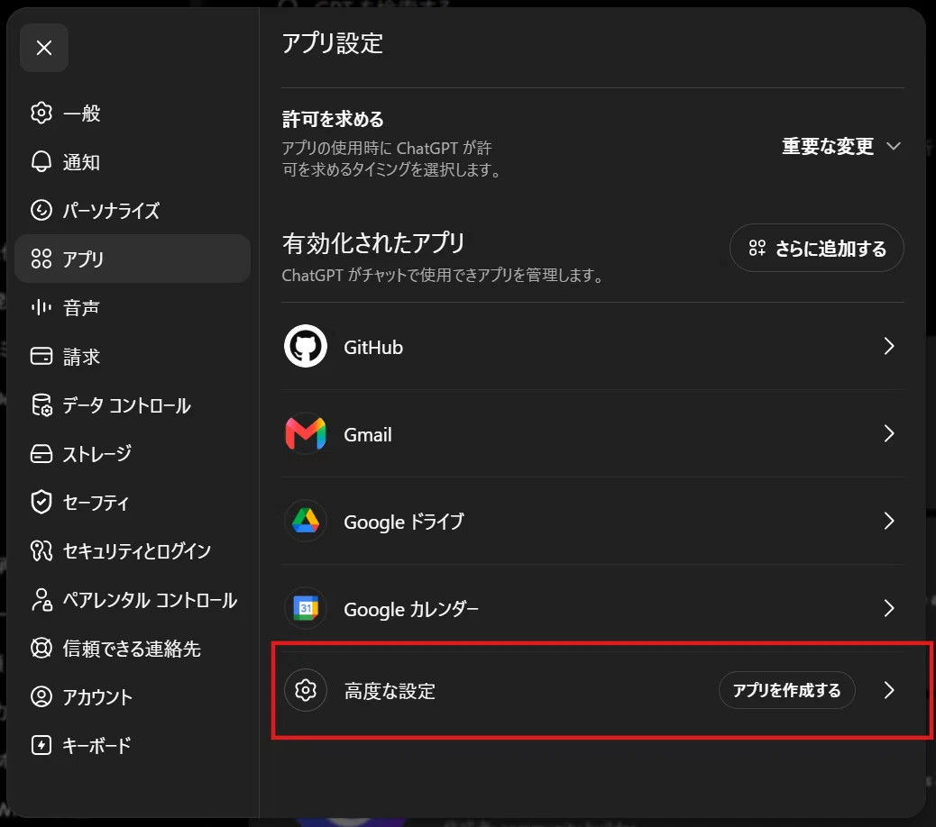The image size is (936, 827).
Task: Click the card icon beside 請求
Action: click(x=41, y=356)
